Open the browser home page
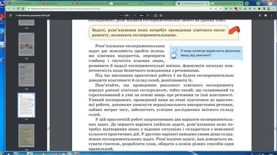Image resolution: width=277 pixels, height=155 pixels. click(23, 9)
